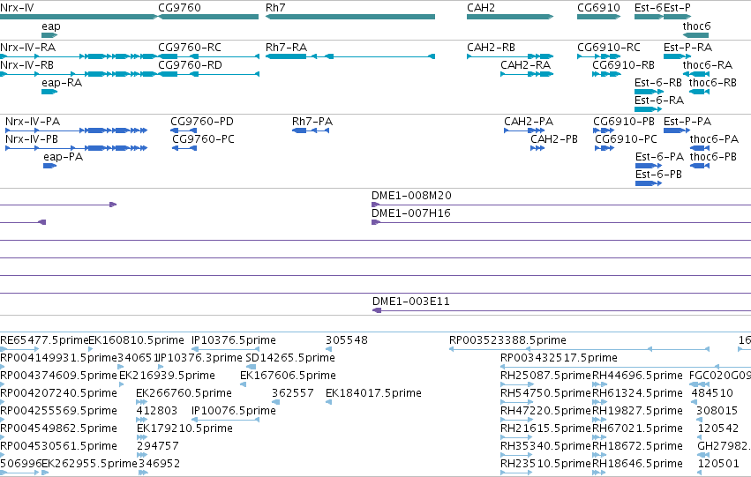Select the DME1-007H16 BAC label

(x=411, y=213)
